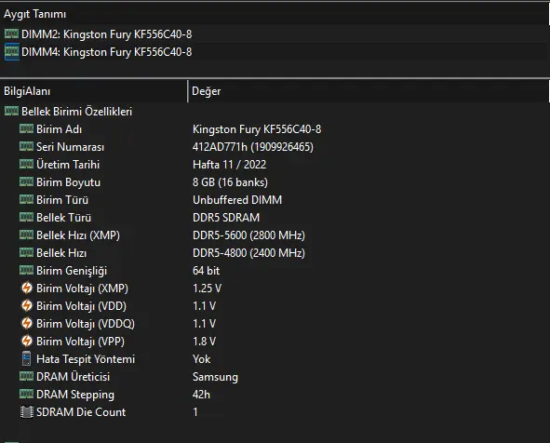Click the Samsung manufacturer value
This screenshot has width=550, height=443.
pos(215,377)
